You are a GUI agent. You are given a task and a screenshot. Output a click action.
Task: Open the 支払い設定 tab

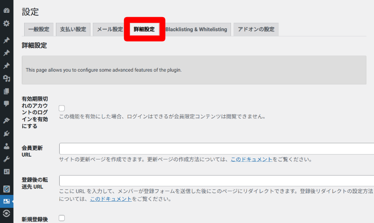click(73, 29)
